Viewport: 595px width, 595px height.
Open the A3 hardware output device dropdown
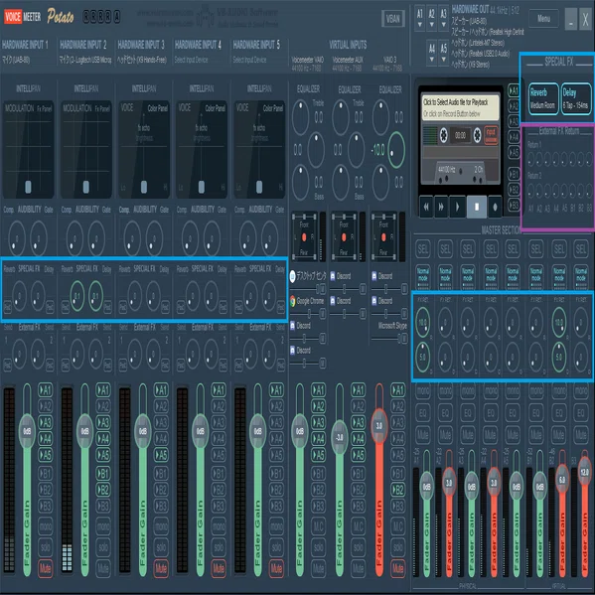pyautogui.click(x=443, y=18)
